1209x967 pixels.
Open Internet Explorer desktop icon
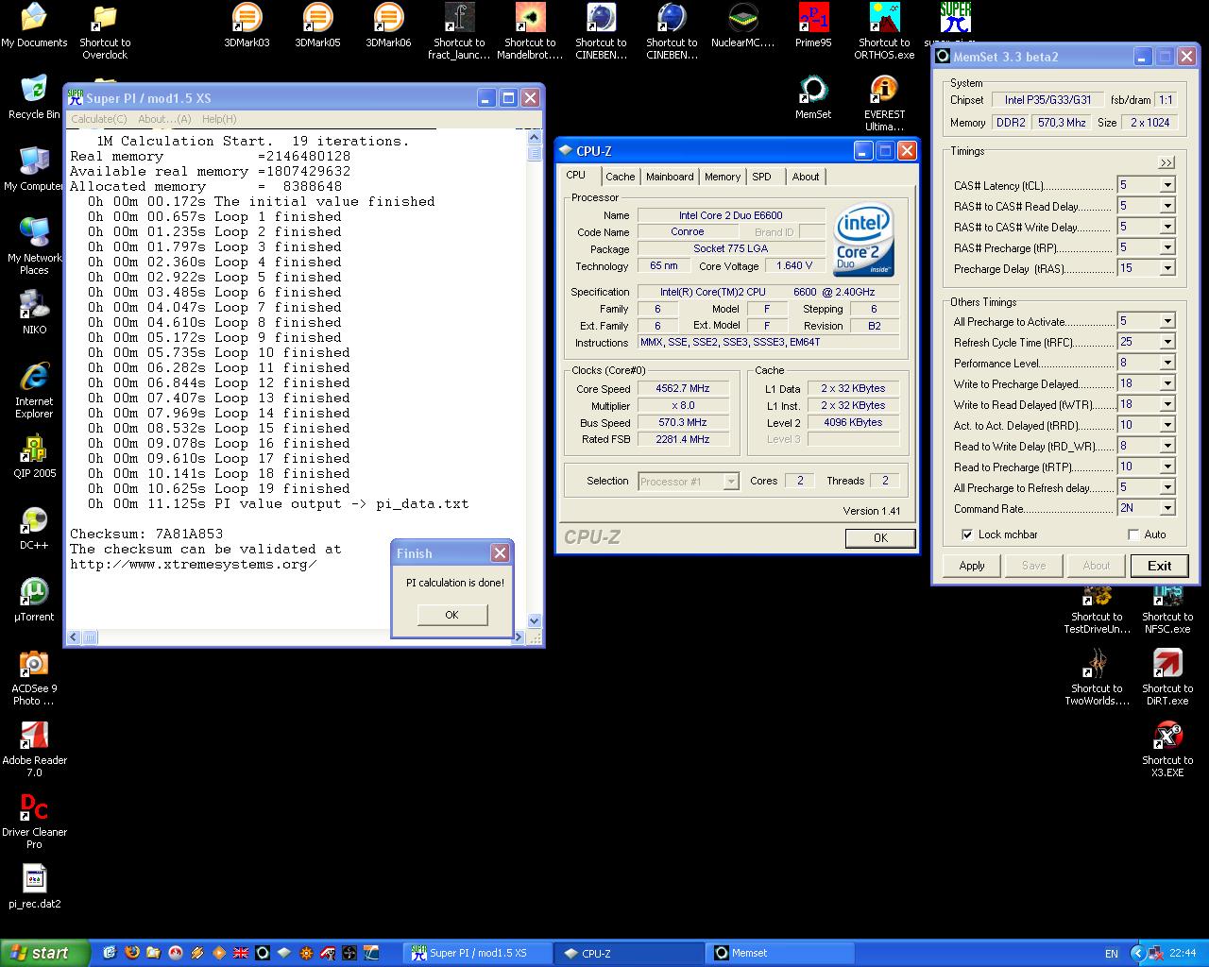click(34, 390)
